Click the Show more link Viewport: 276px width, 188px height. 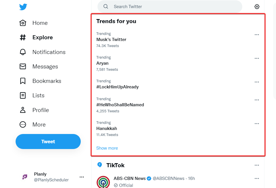tap(107, 148)
